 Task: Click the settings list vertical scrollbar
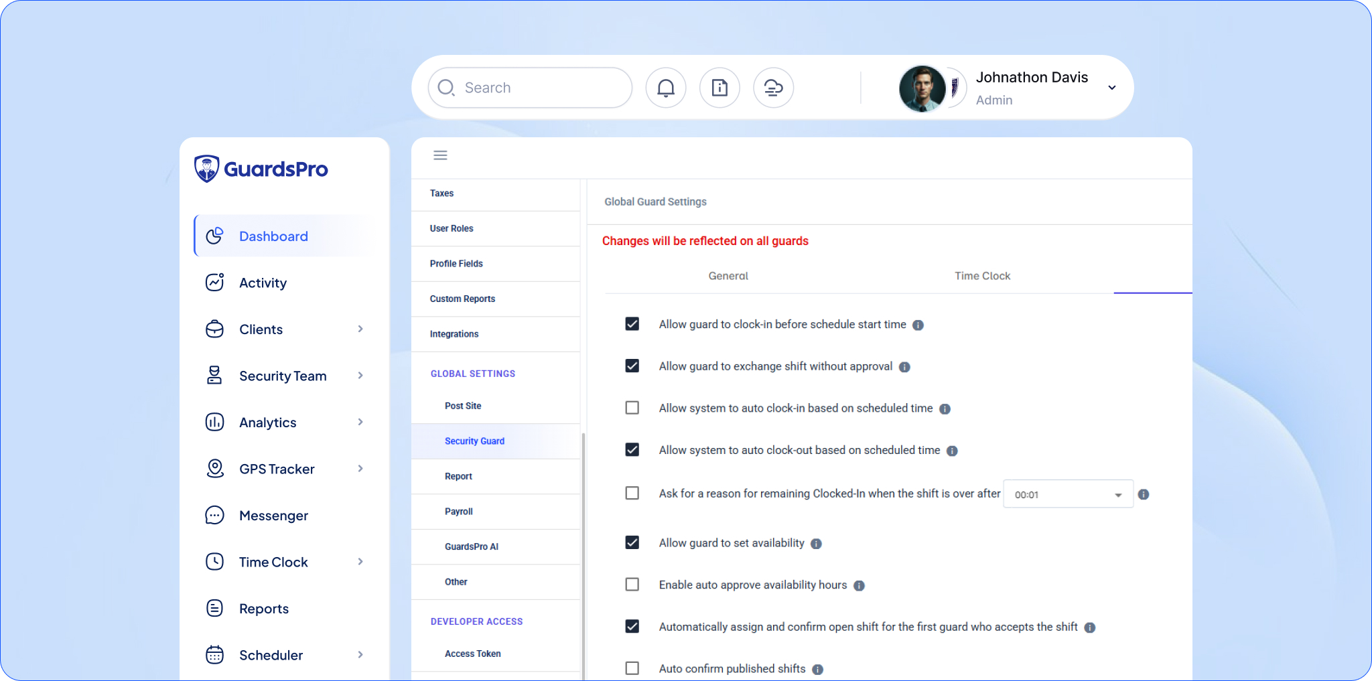coord(584,556)
